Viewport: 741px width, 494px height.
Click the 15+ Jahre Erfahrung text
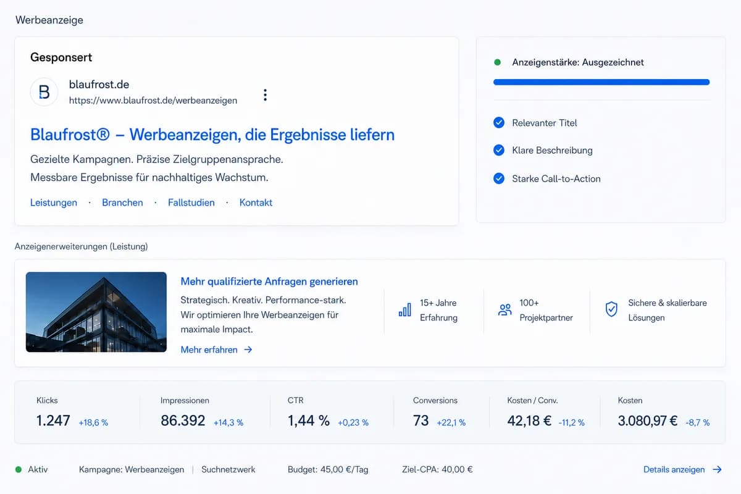pos(438,310)
